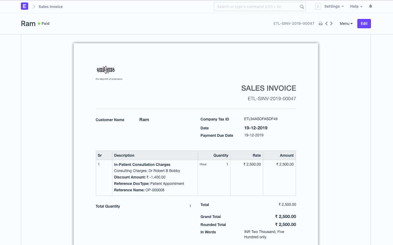
Task: Click Payment Due Date value
Action: click(x=254, y=135)
